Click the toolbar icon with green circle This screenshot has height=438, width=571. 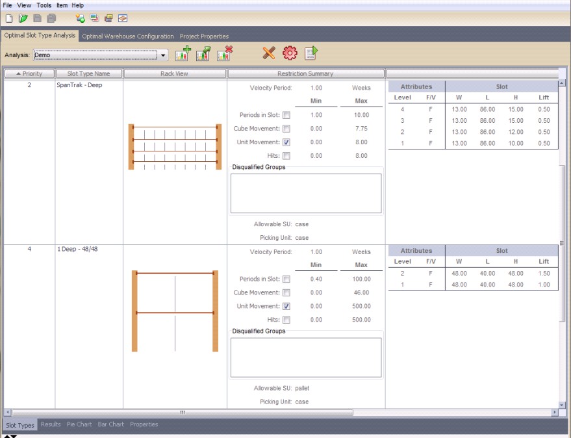point(80,18)
